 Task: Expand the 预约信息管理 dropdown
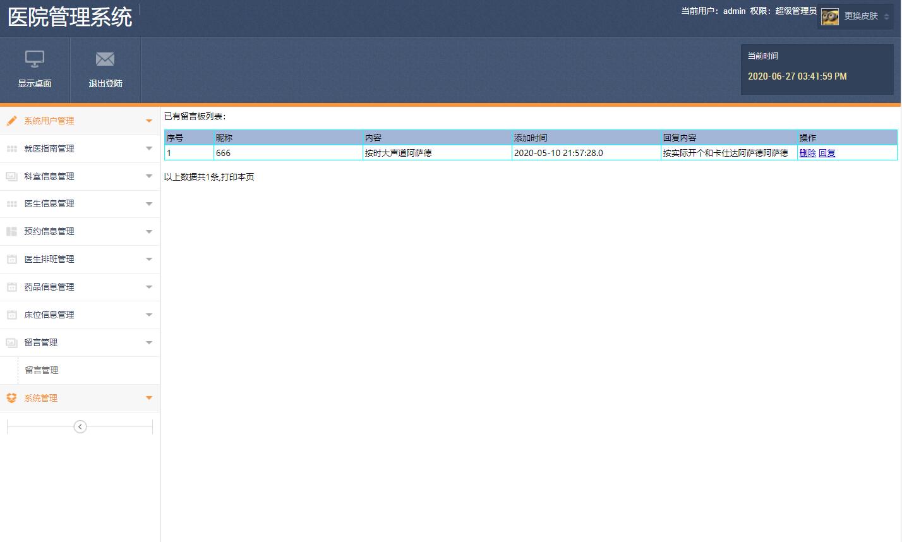pos(149,231)
